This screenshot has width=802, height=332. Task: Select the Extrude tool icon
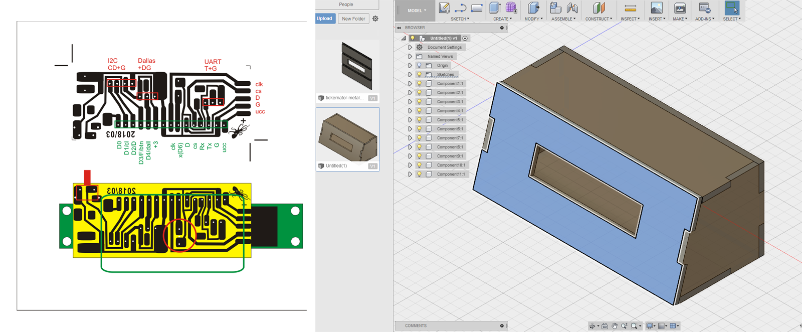click(495, 8)
